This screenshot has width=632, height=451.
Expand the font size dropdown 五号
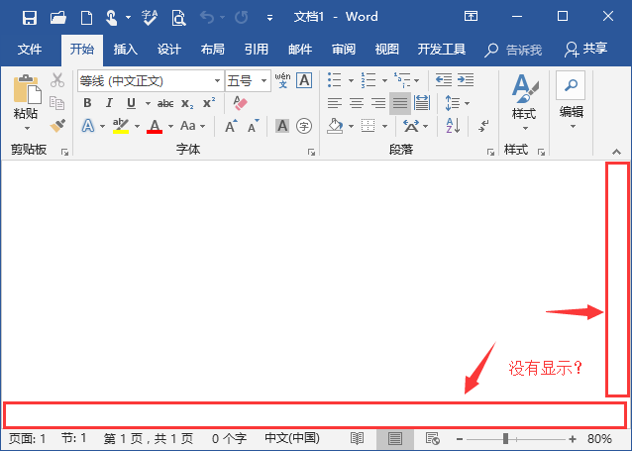[x=263, y=80]
